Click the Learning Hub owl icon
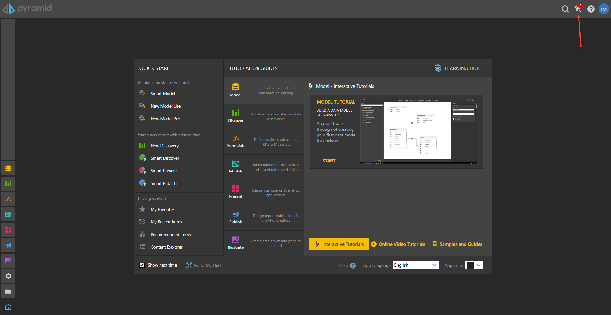Viewport: 611px width, 315px height. 438,68
